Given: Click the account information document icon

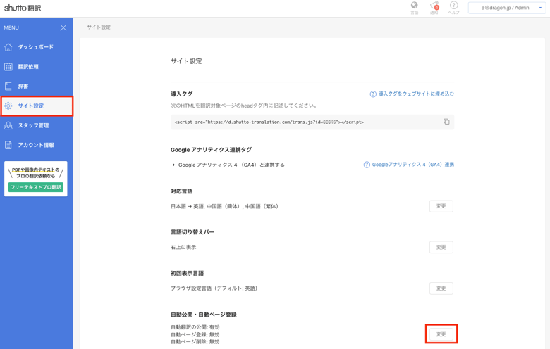Looking at the screenshot, I should (x=8, y=145).
